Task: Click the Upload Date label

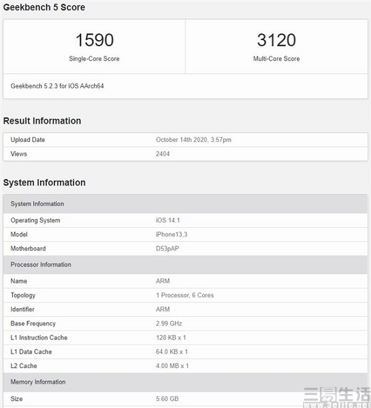Action: click(x=28, y=139)
